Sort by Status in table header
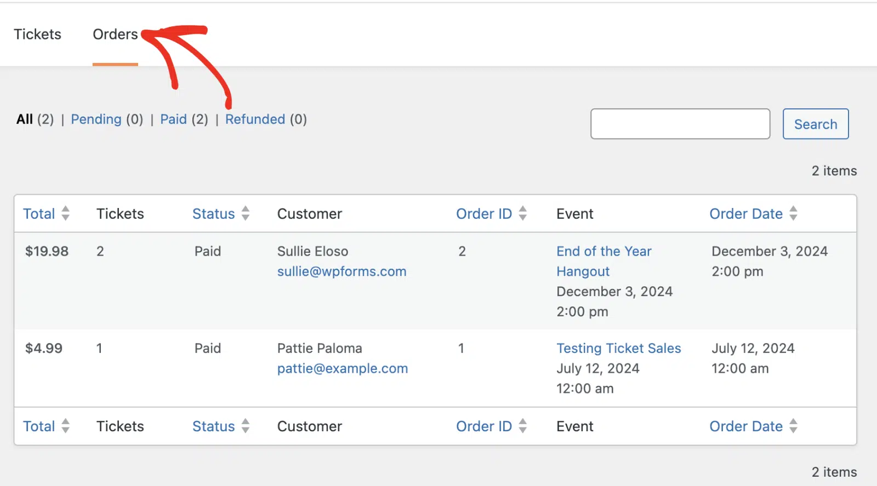This screenshot has height=486, width=877. [x=213, y=213]
